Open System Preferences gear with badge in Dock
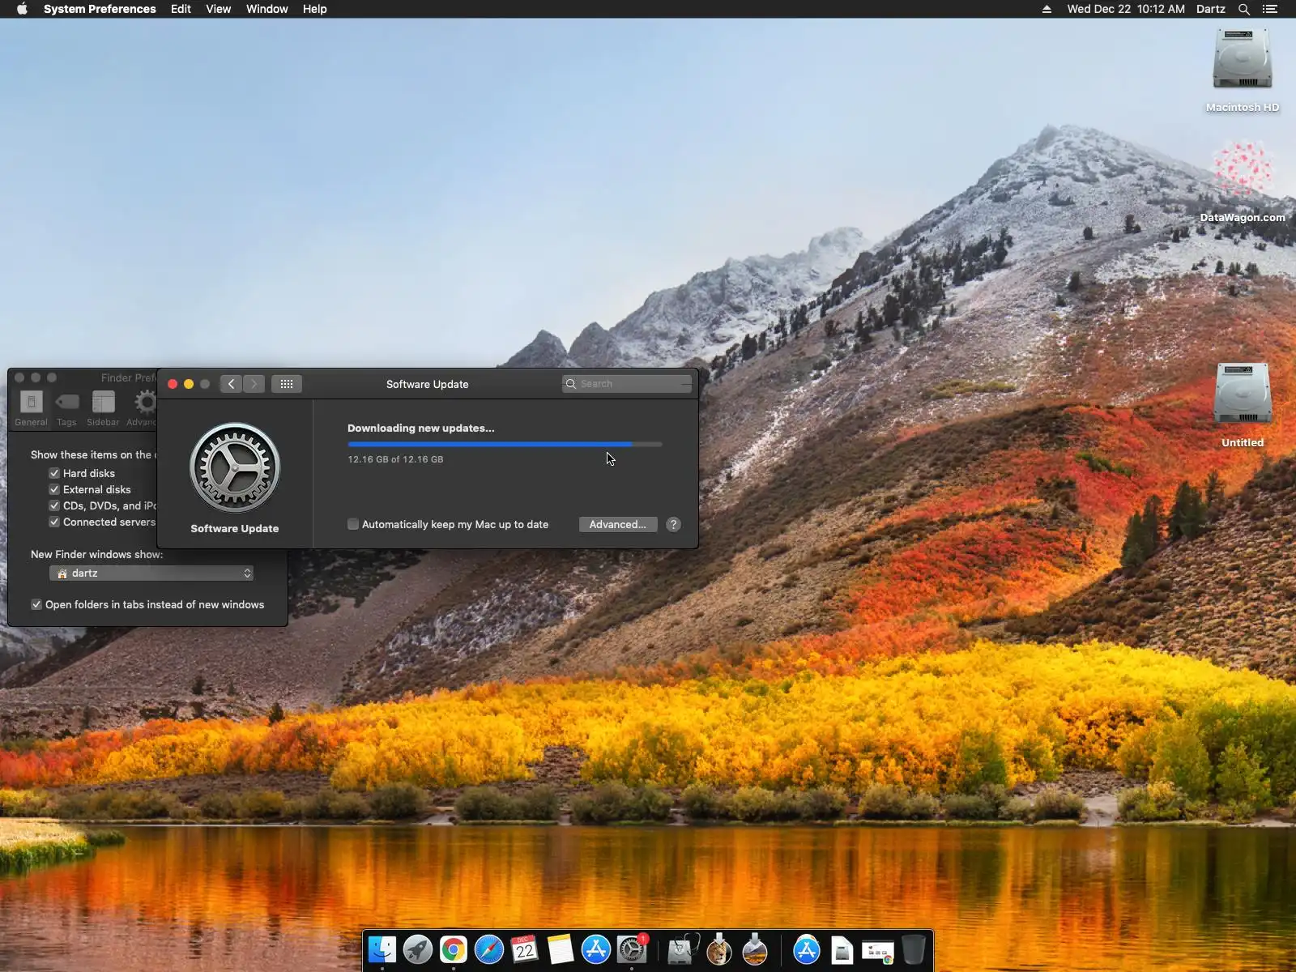This screenshot has height=972, width=1296. pyautogui.click(x=632, y=949)
